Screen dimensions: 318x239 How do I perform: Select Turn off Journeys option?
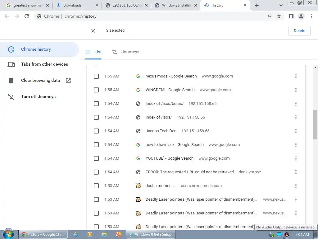point(38,97)
